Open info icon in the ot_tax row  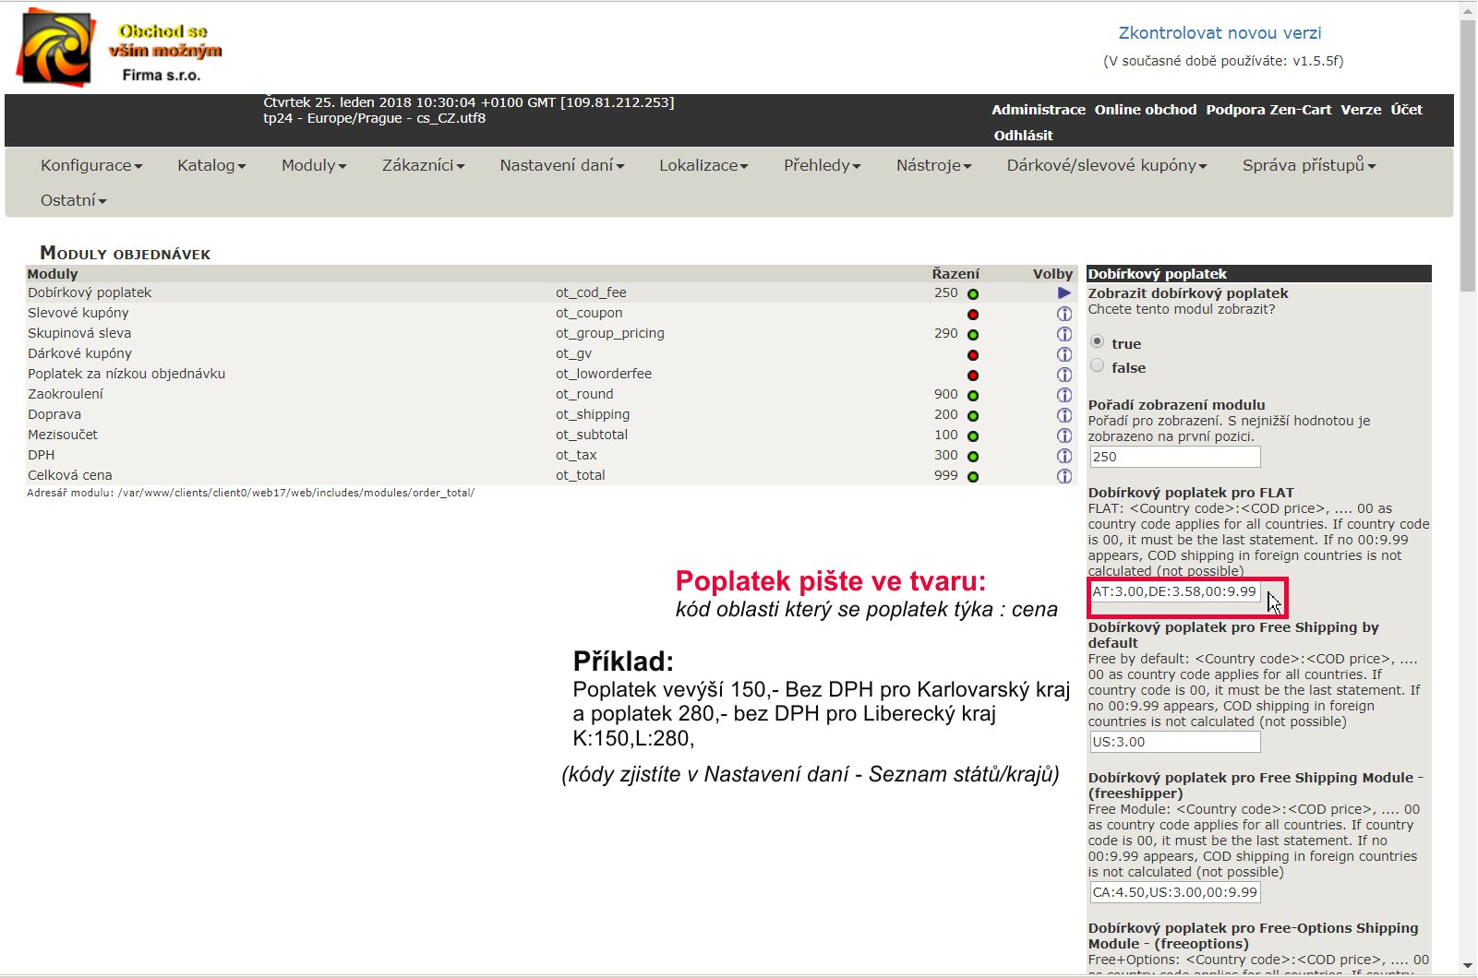pos(1063,456)
